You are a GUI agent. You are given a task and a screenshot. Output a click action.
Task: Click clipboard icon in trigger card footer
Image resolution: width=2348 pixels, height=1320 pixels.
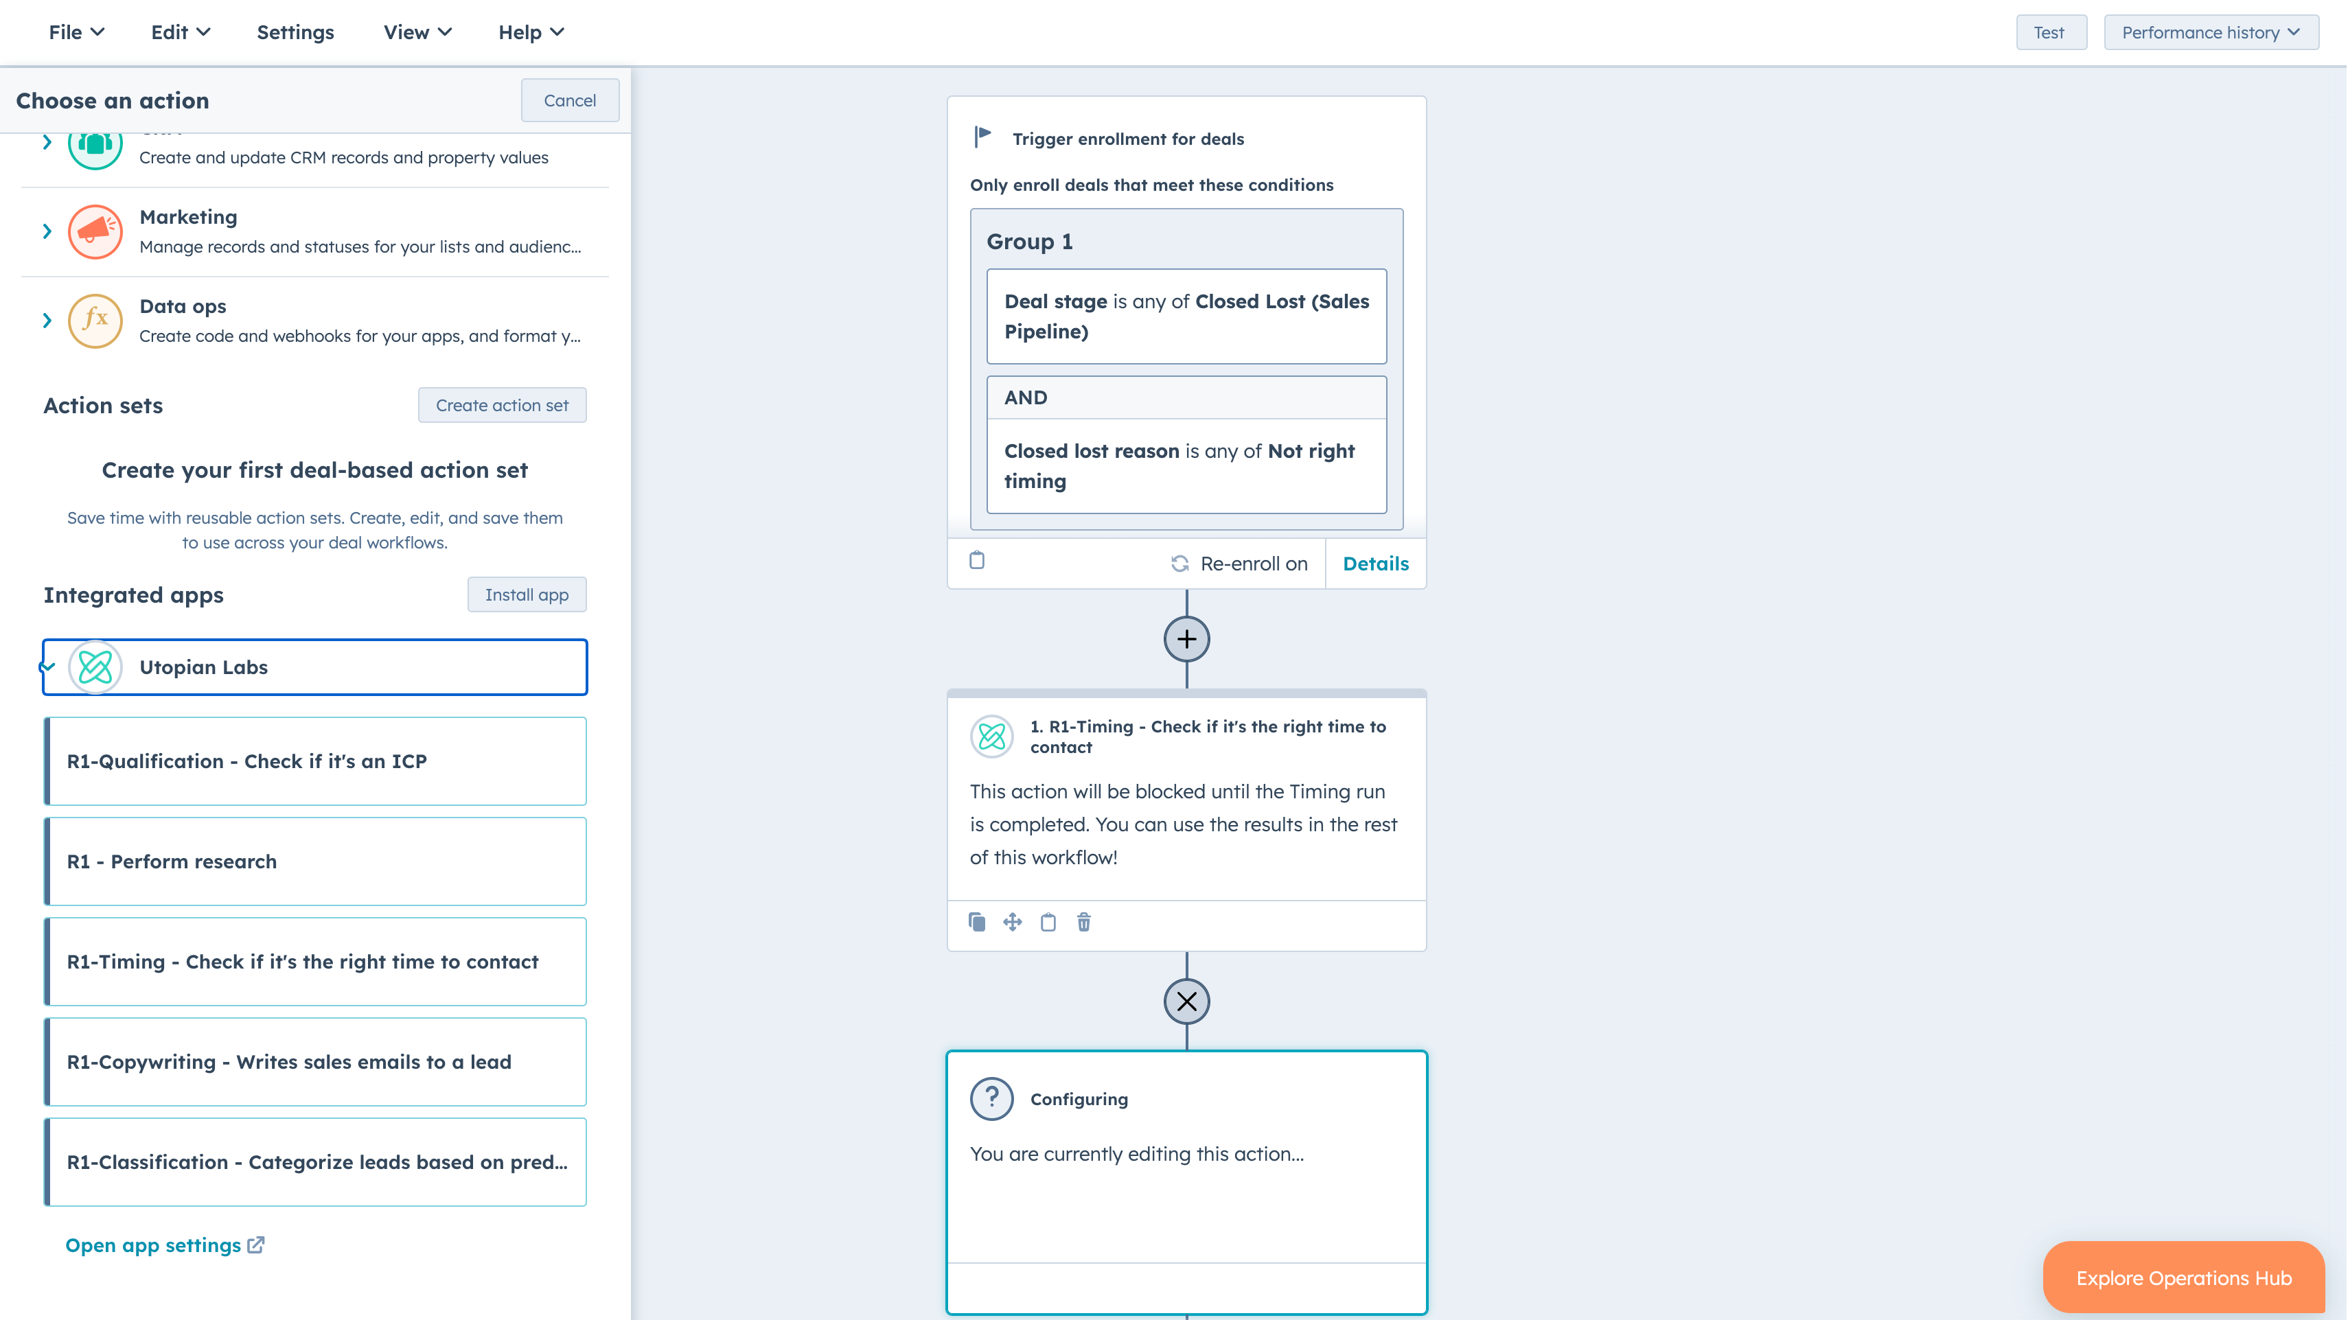(x=976, y=559)
